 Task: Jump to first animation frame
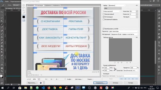[121, 79]
